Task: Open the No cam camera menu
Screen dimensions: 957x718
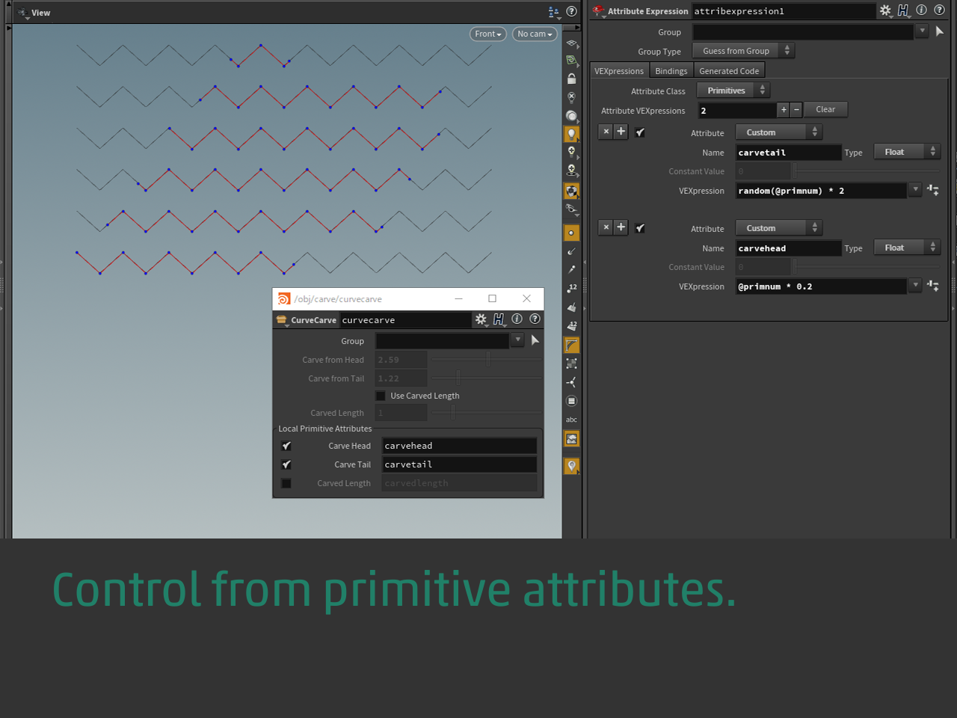Action: tap(535, 34)
